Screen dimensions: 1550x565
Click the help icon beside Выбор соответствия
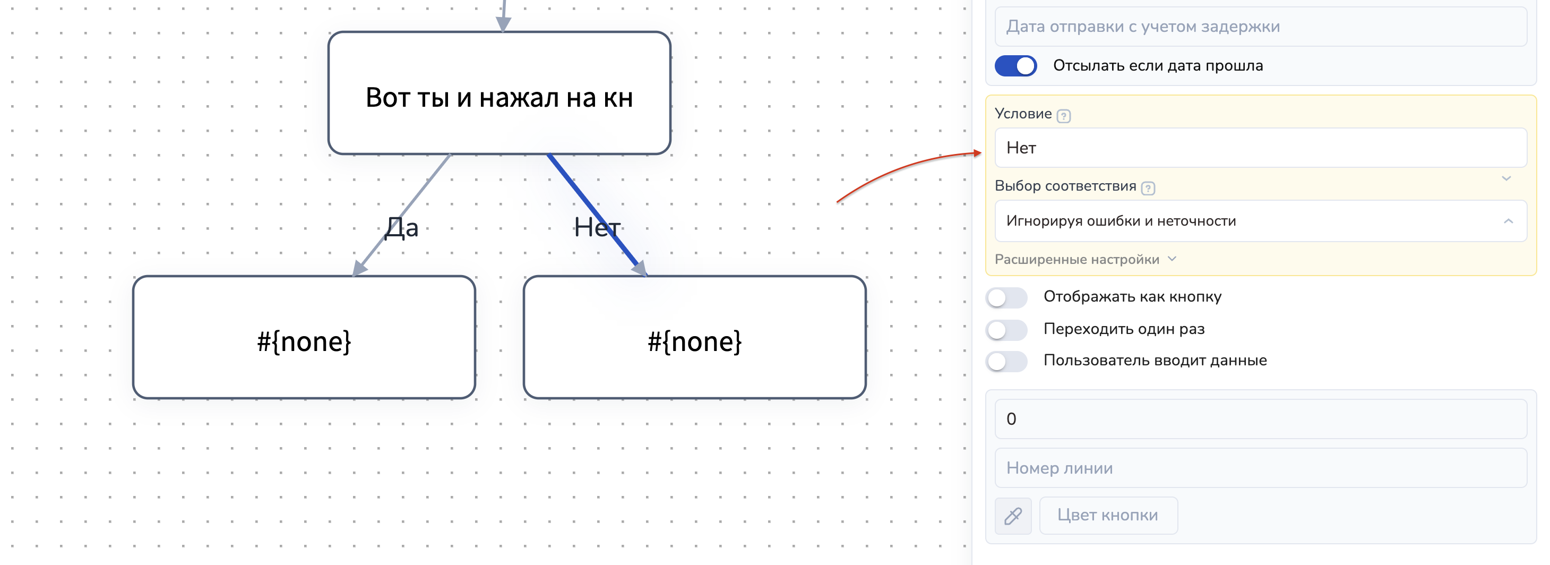click(1148, 189)
